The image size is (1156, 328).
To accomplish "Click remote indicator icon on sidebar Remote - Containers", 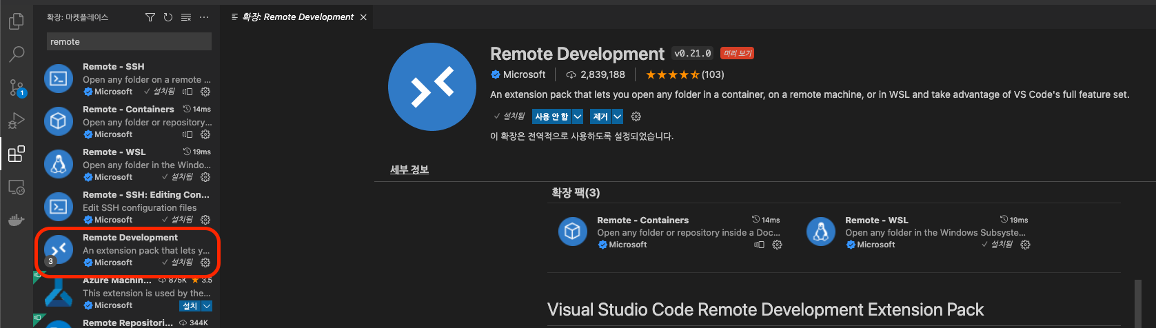I will 187,134.
